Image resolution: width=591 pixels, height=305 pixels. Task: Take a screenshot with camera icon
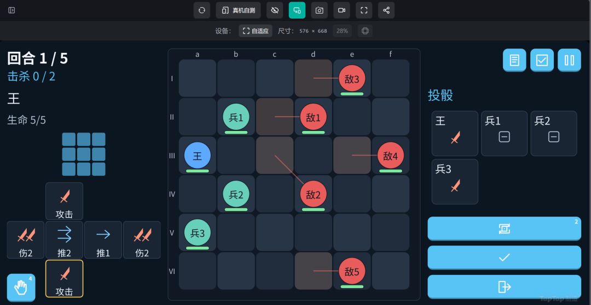pos(319,10)
